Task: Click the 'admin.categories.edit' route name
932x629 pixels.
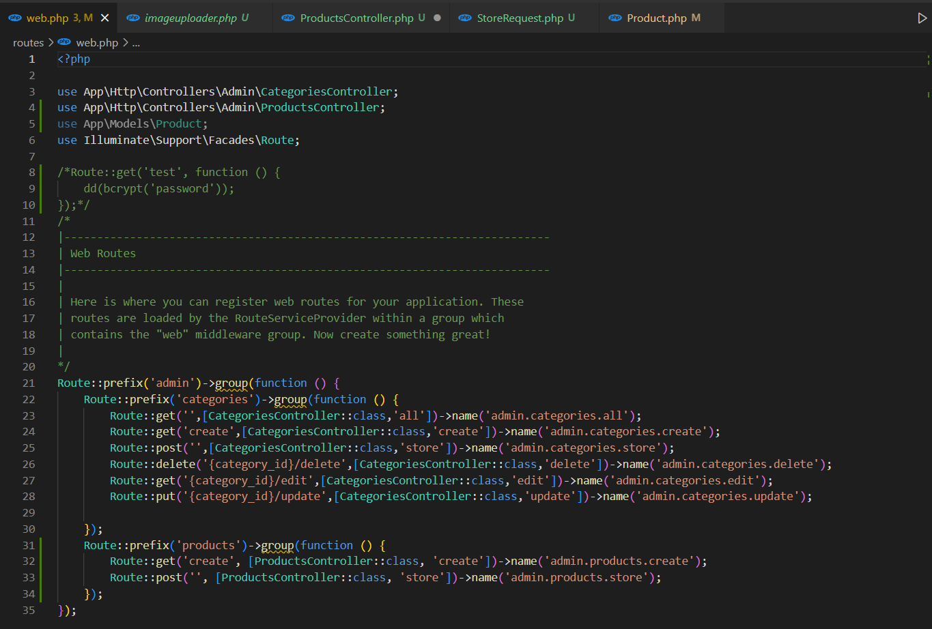Action: point(686,480)
